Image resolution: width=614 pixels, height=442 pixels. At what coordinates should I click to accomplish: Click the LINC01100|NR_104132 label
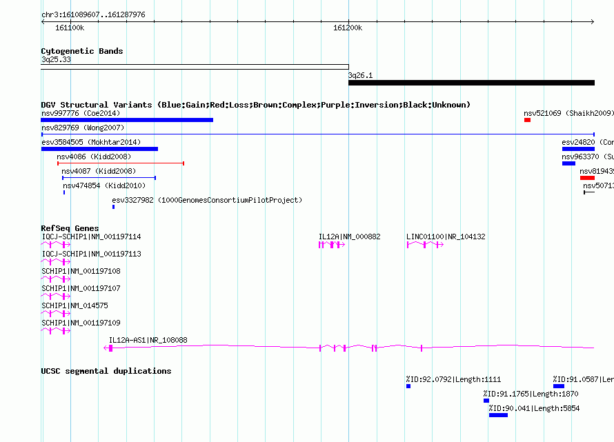tap(446, 237)
